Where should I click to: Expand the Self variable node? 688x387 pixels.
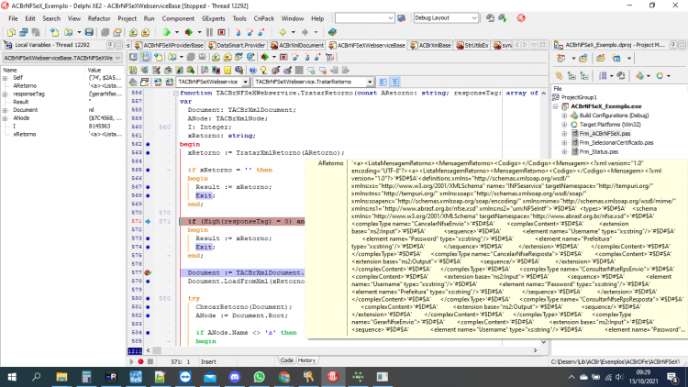pyautogui.click(x=5, y=78)
